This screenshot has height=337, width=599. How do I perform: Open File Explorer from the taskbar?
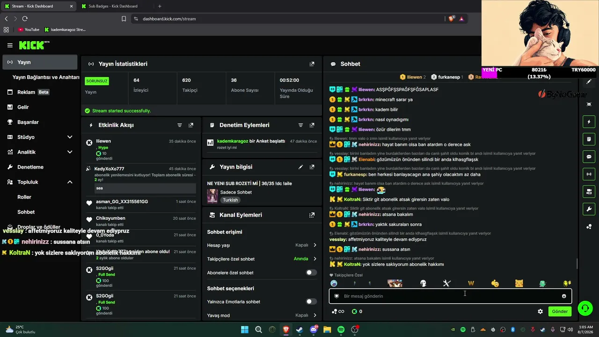(x=327, y=330)
